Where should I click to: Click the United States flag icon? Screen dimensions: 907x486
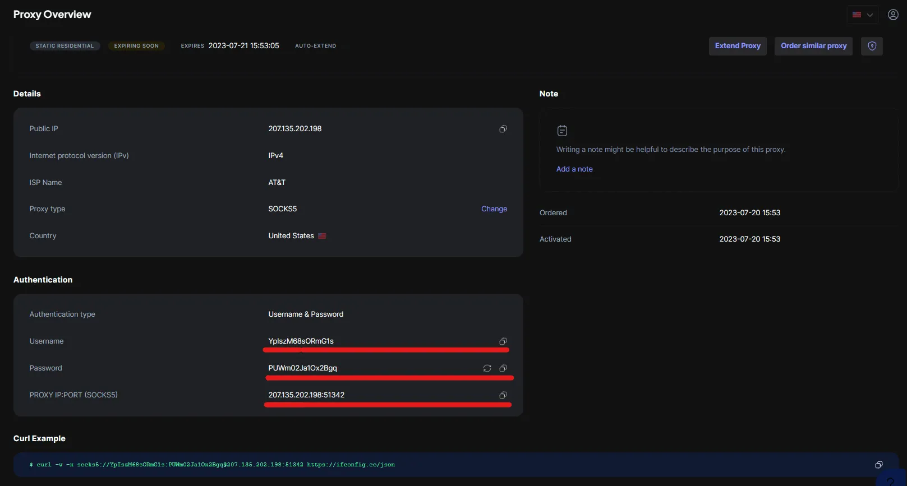pos(322,236)
